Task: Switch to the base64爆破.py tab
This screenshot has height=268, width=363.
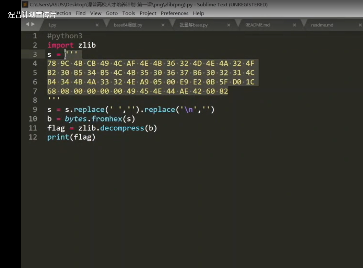Action: [x=128, y=25]
